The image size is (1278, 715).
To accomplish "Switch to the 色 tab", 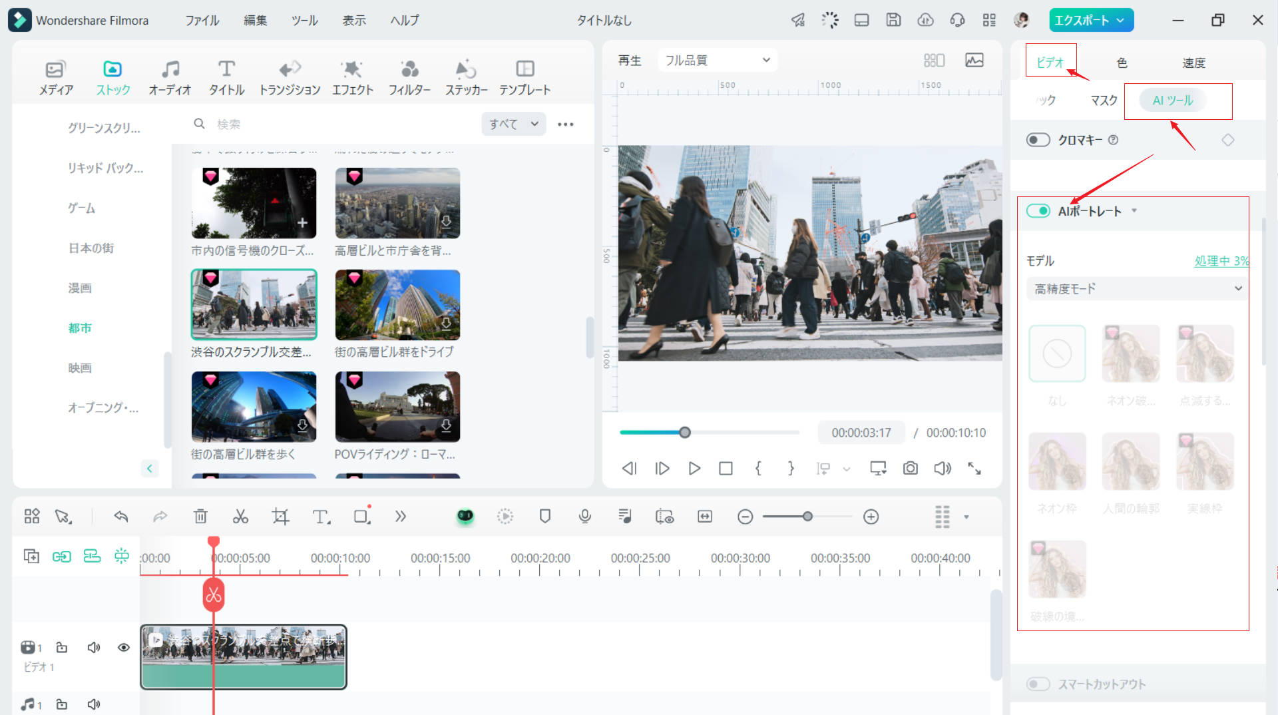I will click(1122, 63).
